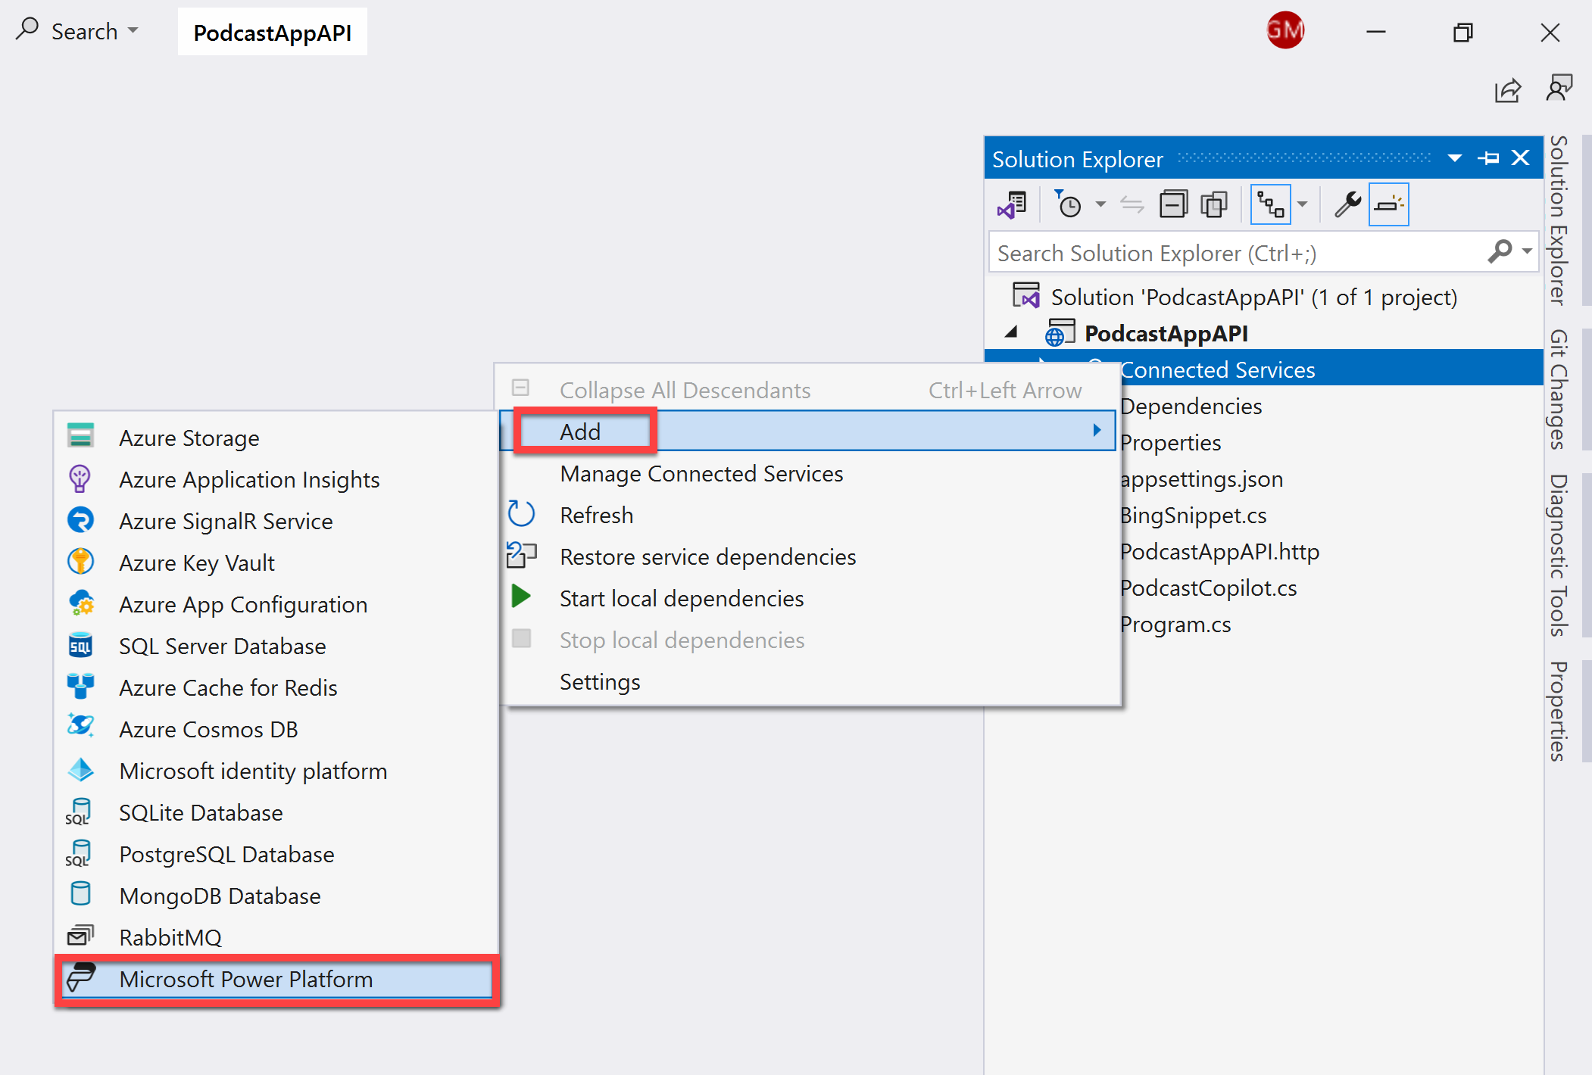Select PodcastAppAPI.http in the tree
This screenshot has width=1592, height=1075.
coord(1219,551)
